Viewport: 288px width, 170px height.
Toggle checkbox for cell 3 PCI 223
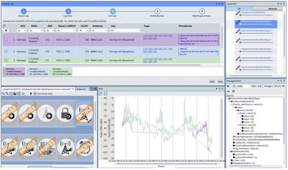point(6,60)
